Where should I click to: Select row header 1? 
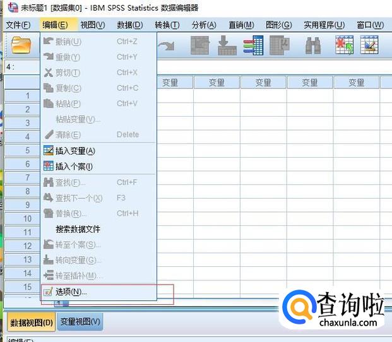23,96
